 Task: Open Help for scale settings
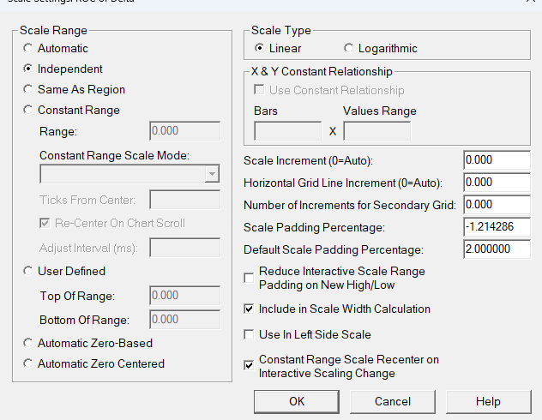click(x=488, y=401)
